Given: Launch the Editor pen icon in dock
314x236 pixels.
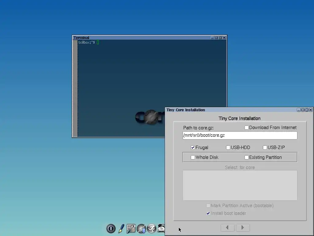Looking at the screenshot, I should click(121, 229).
